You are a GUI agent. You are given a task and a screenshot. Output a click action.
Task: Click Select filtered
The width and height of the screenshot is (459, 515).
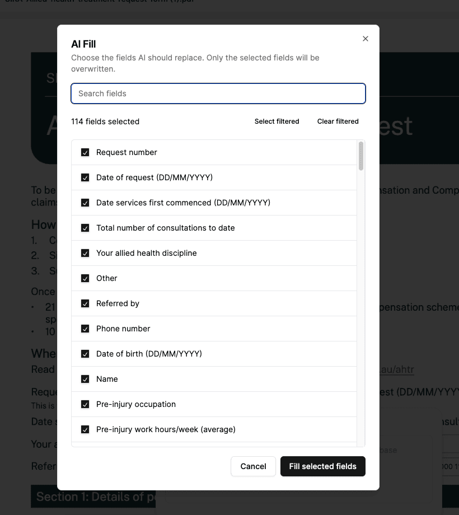click(x=277, y=121)
